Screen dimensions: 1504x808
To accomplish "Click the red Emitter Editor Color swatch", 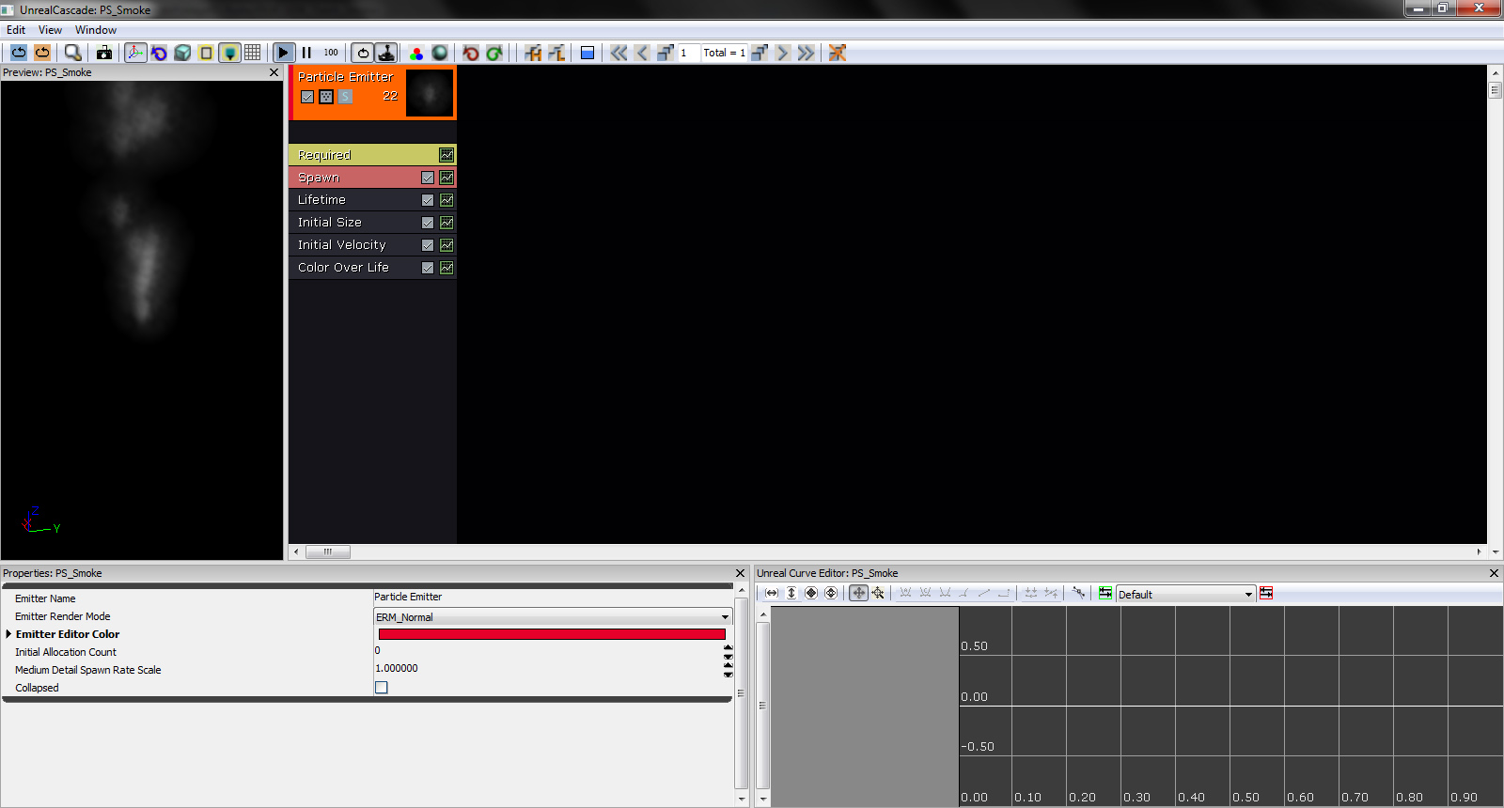I will 552,634.
